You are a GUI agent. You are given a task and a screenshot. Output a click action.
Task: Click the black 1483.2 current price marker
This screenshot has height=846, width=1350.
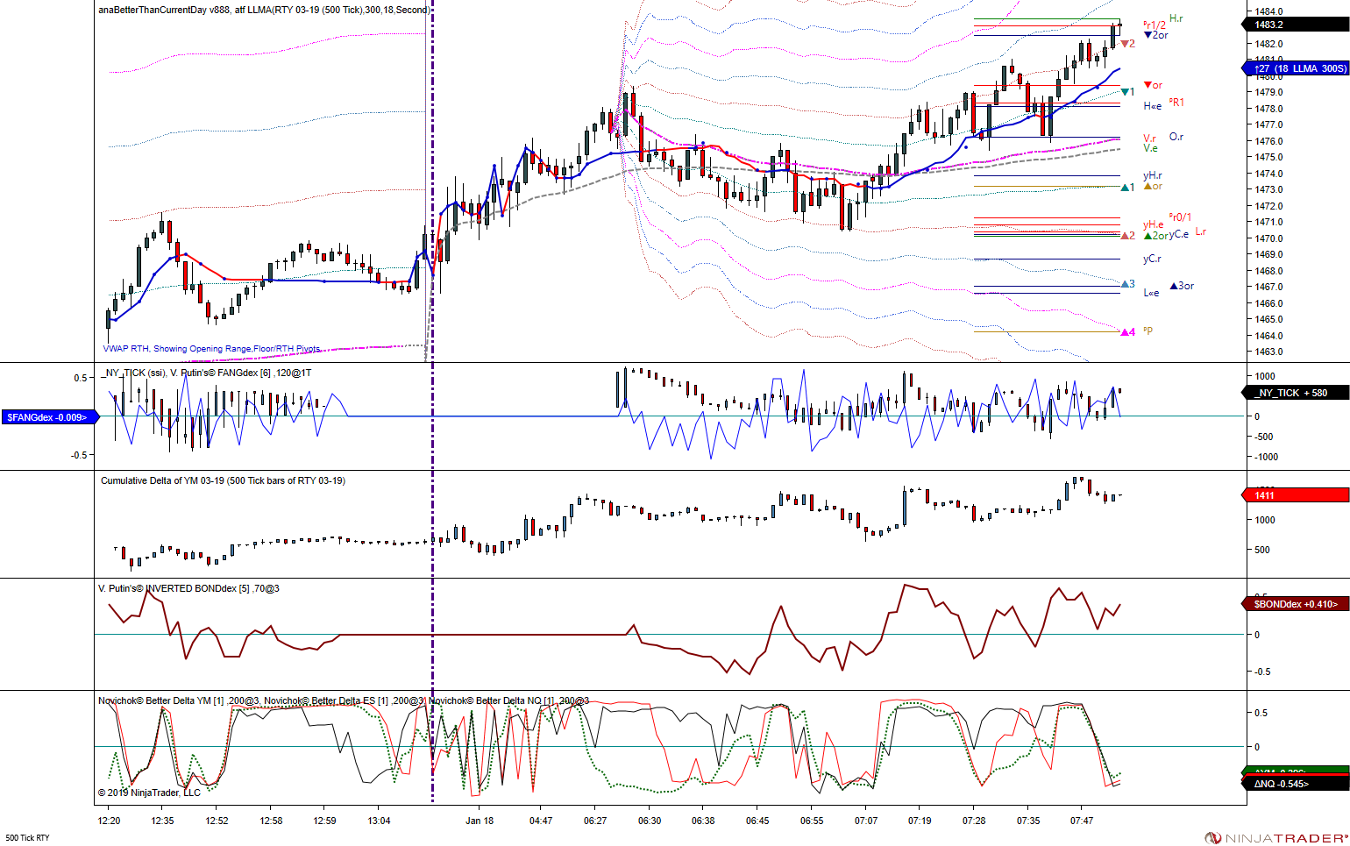1296,25
